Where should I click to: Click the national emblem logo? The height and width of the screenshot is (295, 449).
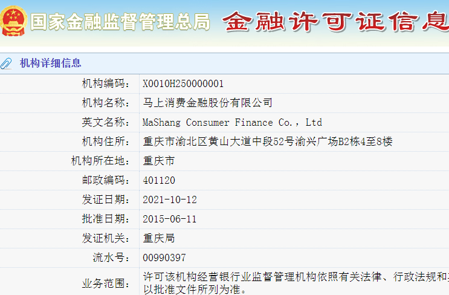[13, 21]
